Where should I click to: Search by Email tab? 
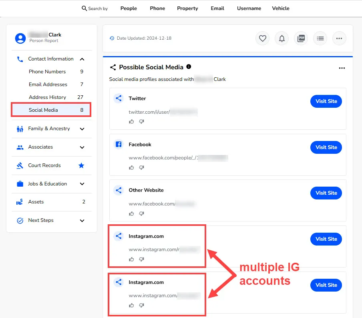tap(217, 8)
